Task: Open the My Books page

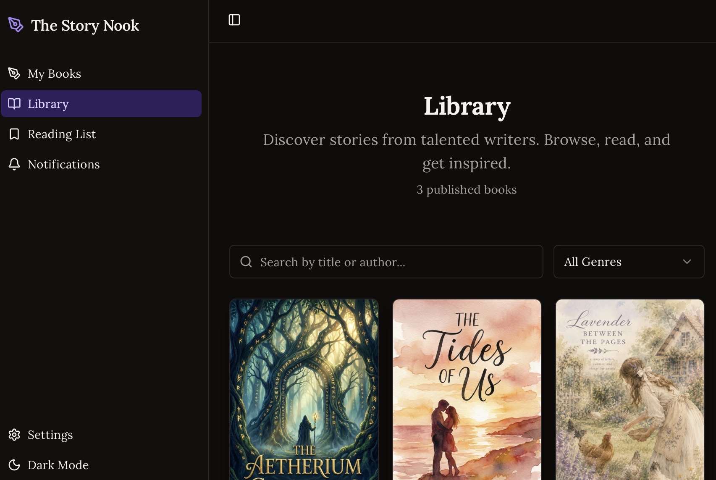Action: (x=101, y=73)
